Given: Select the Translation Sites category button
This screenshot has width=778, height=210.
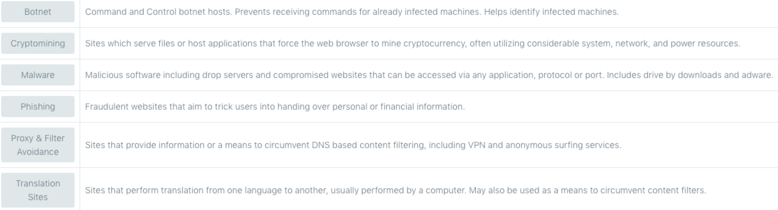Looking at the screenshot, I should pyautogui.click(x=38, y=190).
